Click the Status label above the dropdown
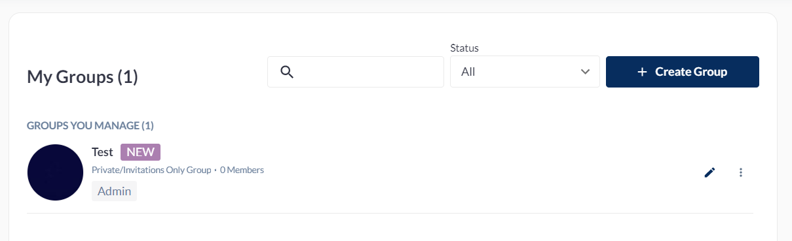 coord(464,48)
